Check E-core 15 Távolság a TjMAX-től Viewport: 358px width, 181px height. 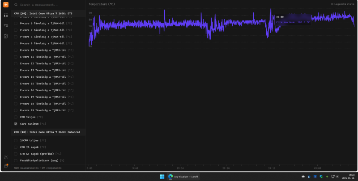pos(16,84)
